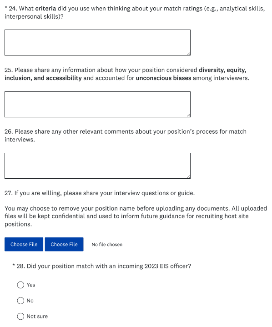The height and width of the screenshot is (327, 272).
Task: Click the first Choose File button
Action: (x=24, y=244)
